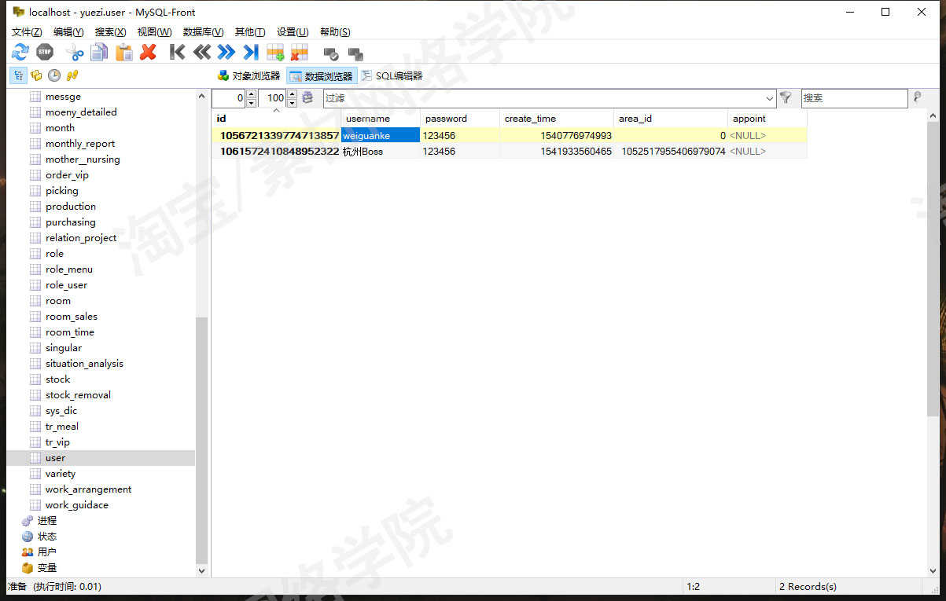Go to first record icon
946x601 pixels.
pyautogui.click(x=178, y=53)
